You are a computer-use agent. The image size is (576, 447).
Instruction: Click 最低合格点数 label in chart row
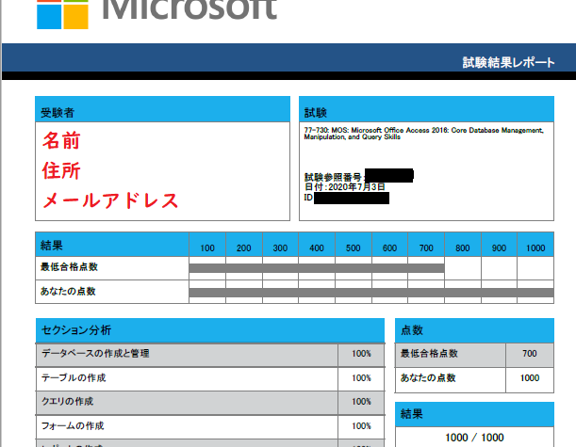tap(69, 267)
